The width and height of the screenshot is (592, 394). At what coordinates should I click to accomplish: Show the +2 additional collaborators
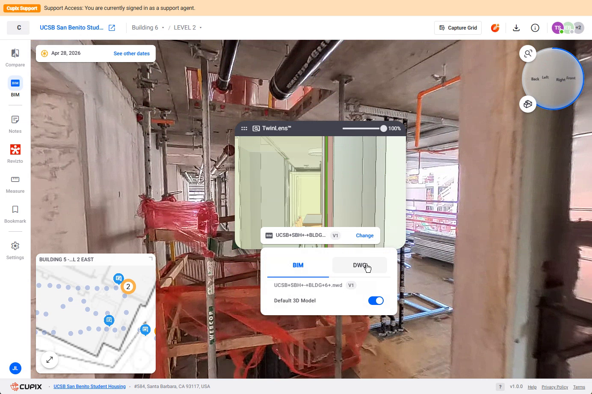[x=578, y=28]
